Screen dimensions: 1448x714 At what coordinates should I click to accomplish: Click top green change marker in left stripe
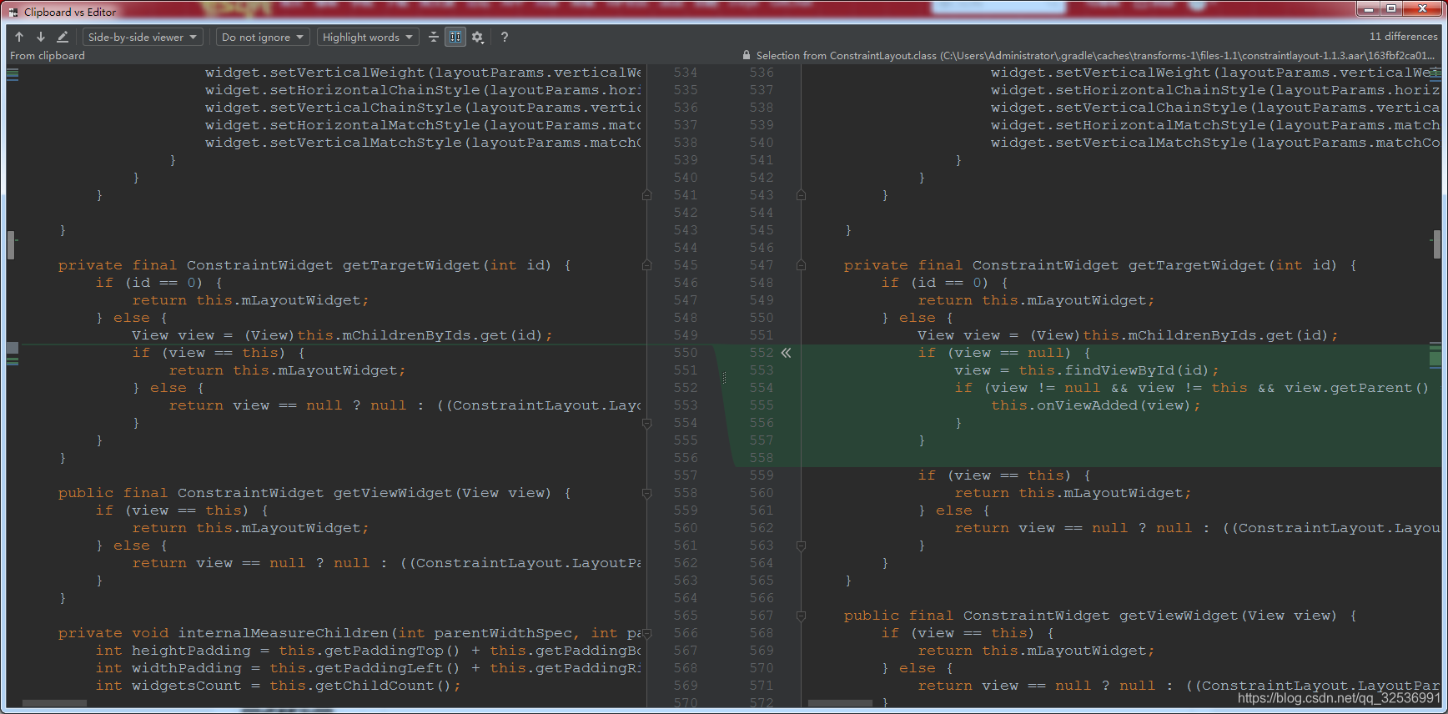click(13, 73)
